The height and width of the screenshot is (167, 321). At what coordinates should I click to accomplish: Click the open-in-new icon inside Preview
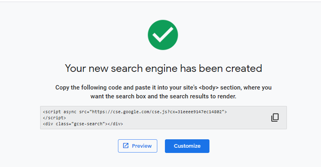point(126,146)
